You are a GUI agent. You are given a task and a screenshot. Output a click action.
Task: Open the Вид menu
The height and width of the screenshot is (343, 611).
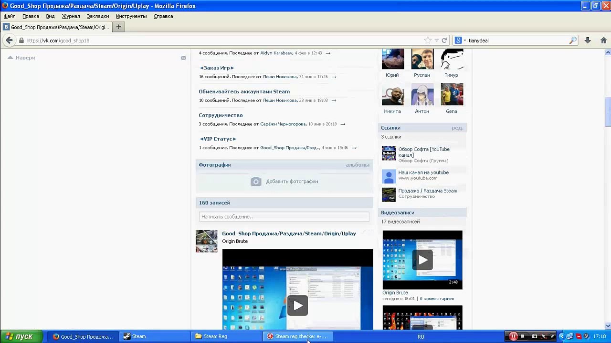[50, 16]
